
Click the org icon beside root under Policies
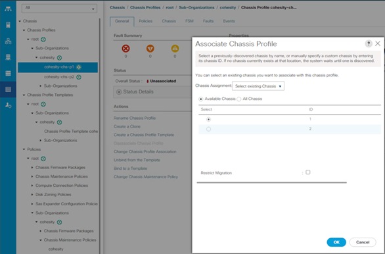(x=43, y=159)
